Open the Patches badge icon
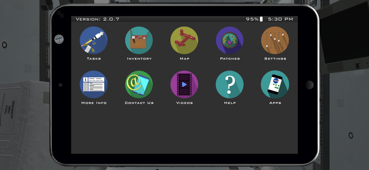The height and width of the screenshot is (170, 369). click(x=230, y=40)
